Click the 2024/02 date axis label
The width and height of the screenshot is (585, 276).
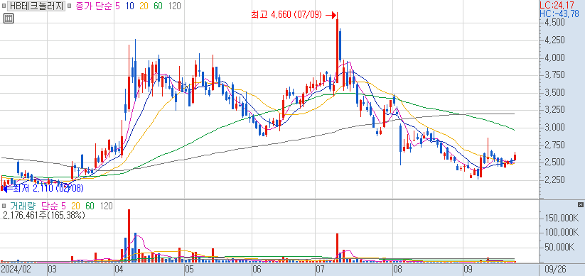(16, 270)
